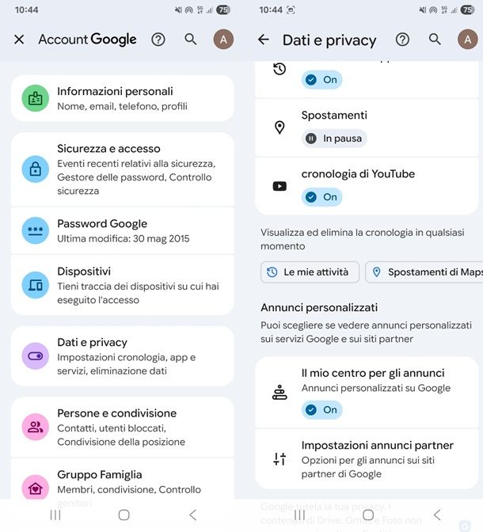Close the Account Google screen
This screenshot has height=532, width=483.
tap(19, 40)
